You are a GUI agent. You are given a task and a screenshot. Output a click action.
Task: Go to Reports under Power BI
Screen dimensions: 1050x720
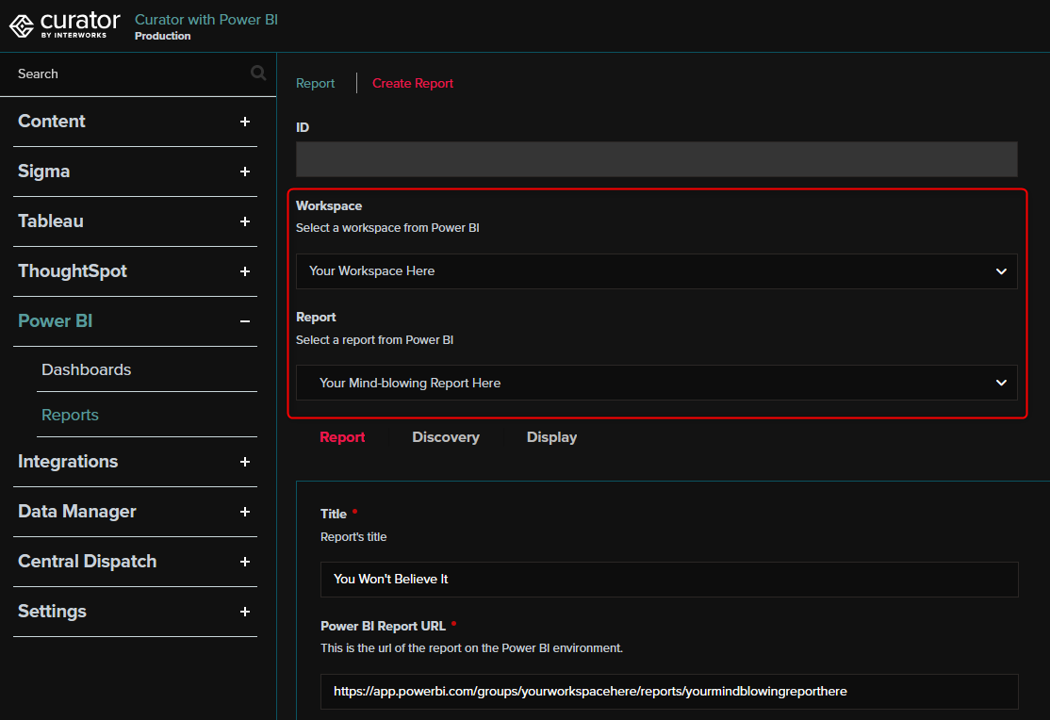click(71, 416)
